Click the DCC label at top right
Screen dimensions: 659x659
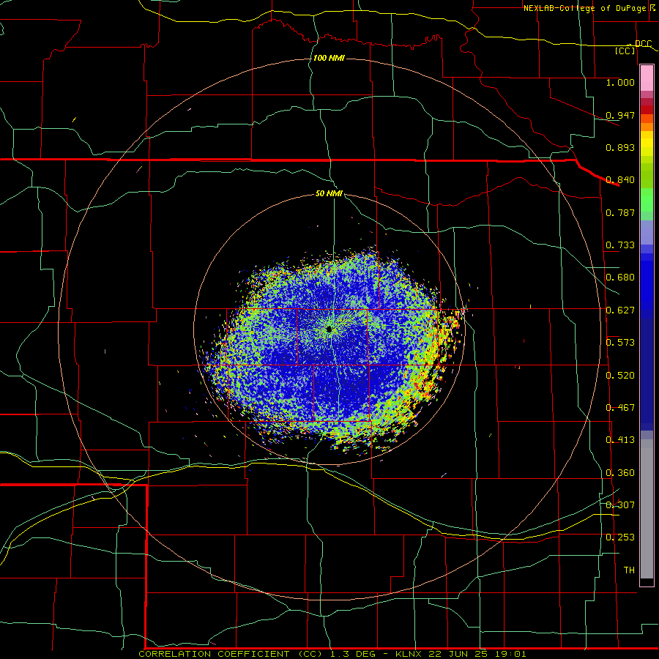pos(643,44)
